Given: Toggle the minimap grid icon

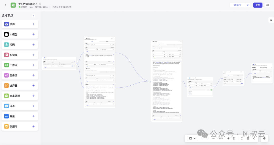Looking at the screenshot, I should [x=248, y=139].
